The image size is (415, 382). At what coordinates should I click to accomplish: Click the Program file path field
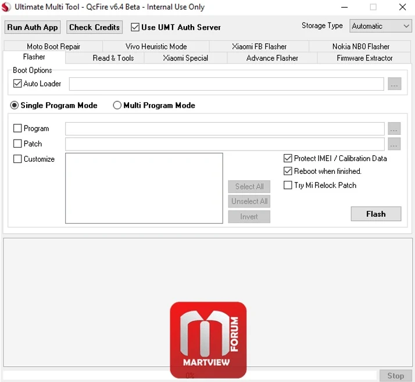(225, 128)
